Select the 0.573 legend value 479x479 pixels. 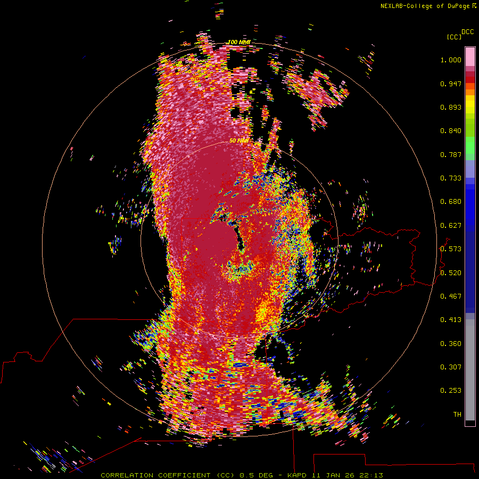click(451, 249)
